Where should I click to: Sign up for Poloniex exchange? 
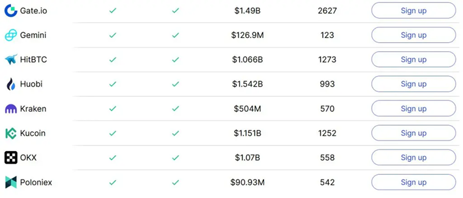point(414,182)
